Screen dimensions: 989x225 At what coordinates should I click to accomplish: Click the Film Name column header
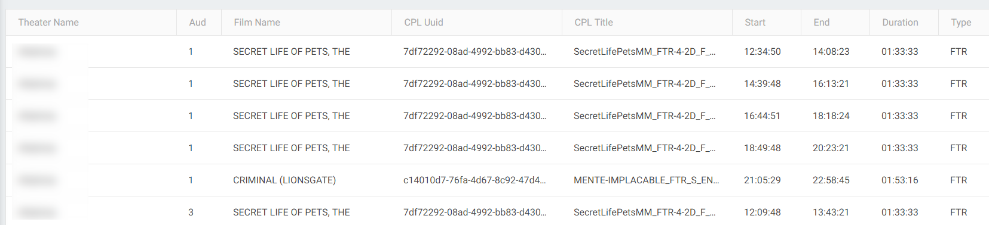pos(257,23)
